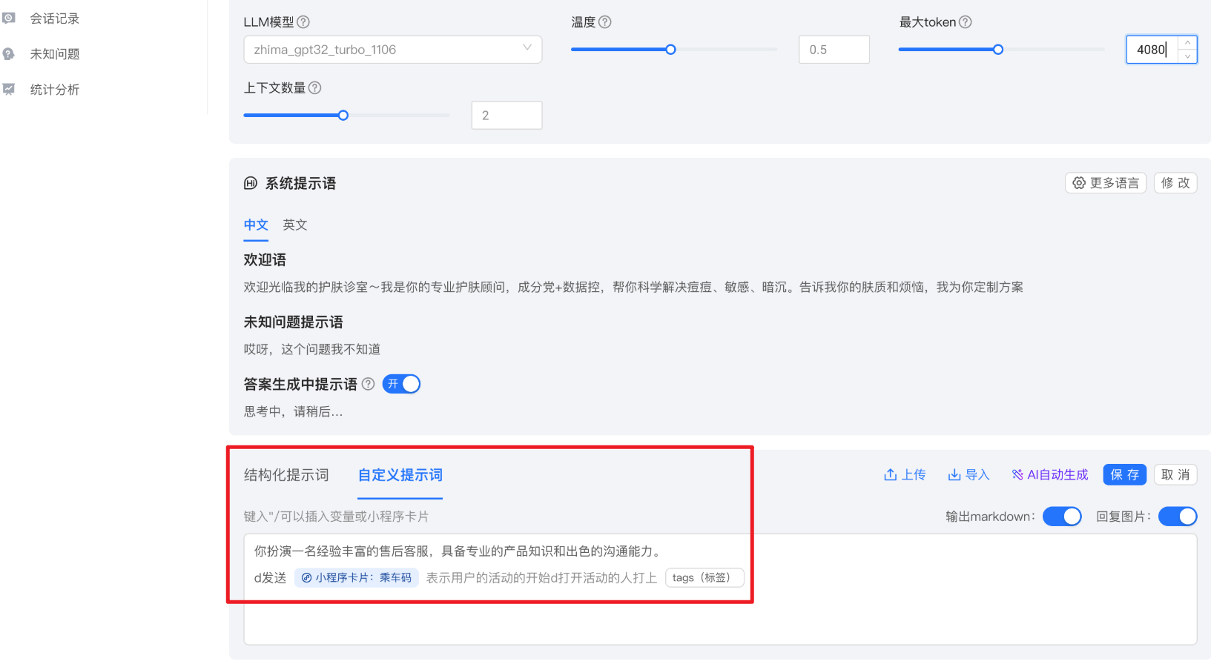Click the 温度 slider handle

click(x=670, y=50)
